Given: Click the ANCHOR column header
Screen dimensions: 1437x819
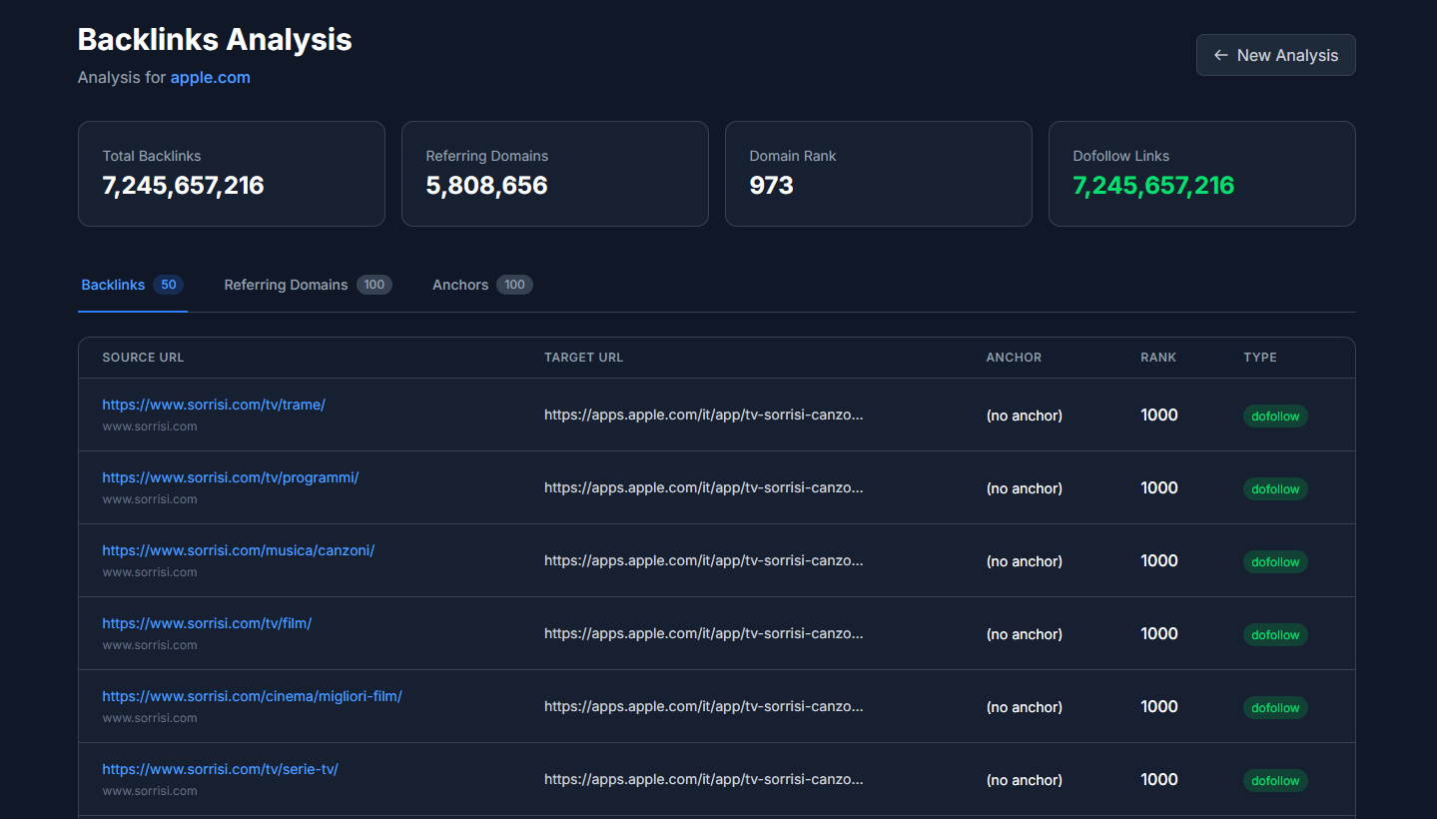Looking at the screenshot, I should [x=1014, y=358].
